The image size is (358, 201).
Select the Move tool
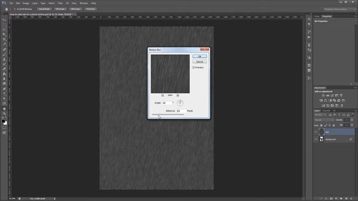(x=4, y=20)
